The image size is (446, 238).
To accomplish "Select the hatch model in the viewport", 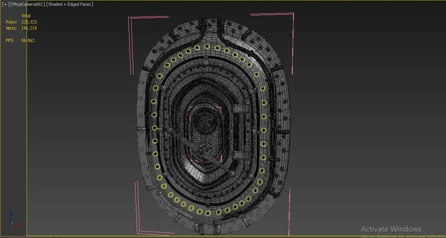I will (x=213, y=125).
